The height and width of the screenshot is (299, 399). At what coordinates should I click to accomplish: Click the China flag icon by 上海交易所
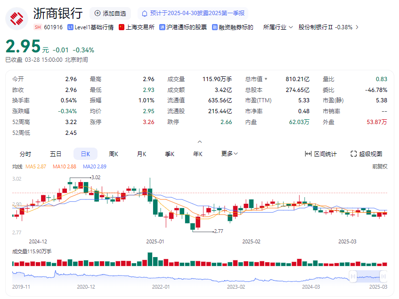(x=122, y=27)
